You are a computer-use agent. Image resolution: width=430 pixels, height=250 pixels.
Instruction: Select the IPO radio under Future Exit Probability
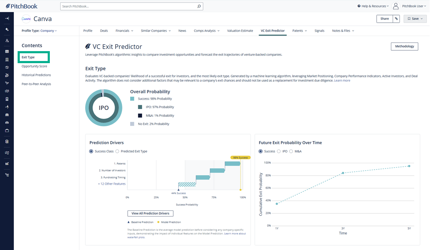click(x=279, y=151)
